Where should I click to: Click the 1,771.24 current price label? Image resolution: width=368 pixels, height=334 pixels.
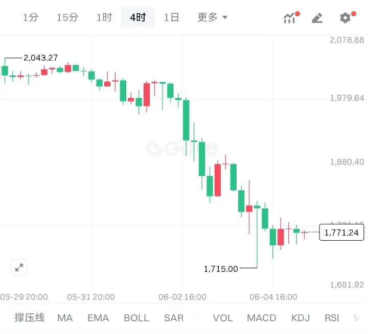(x=341, y=233)
